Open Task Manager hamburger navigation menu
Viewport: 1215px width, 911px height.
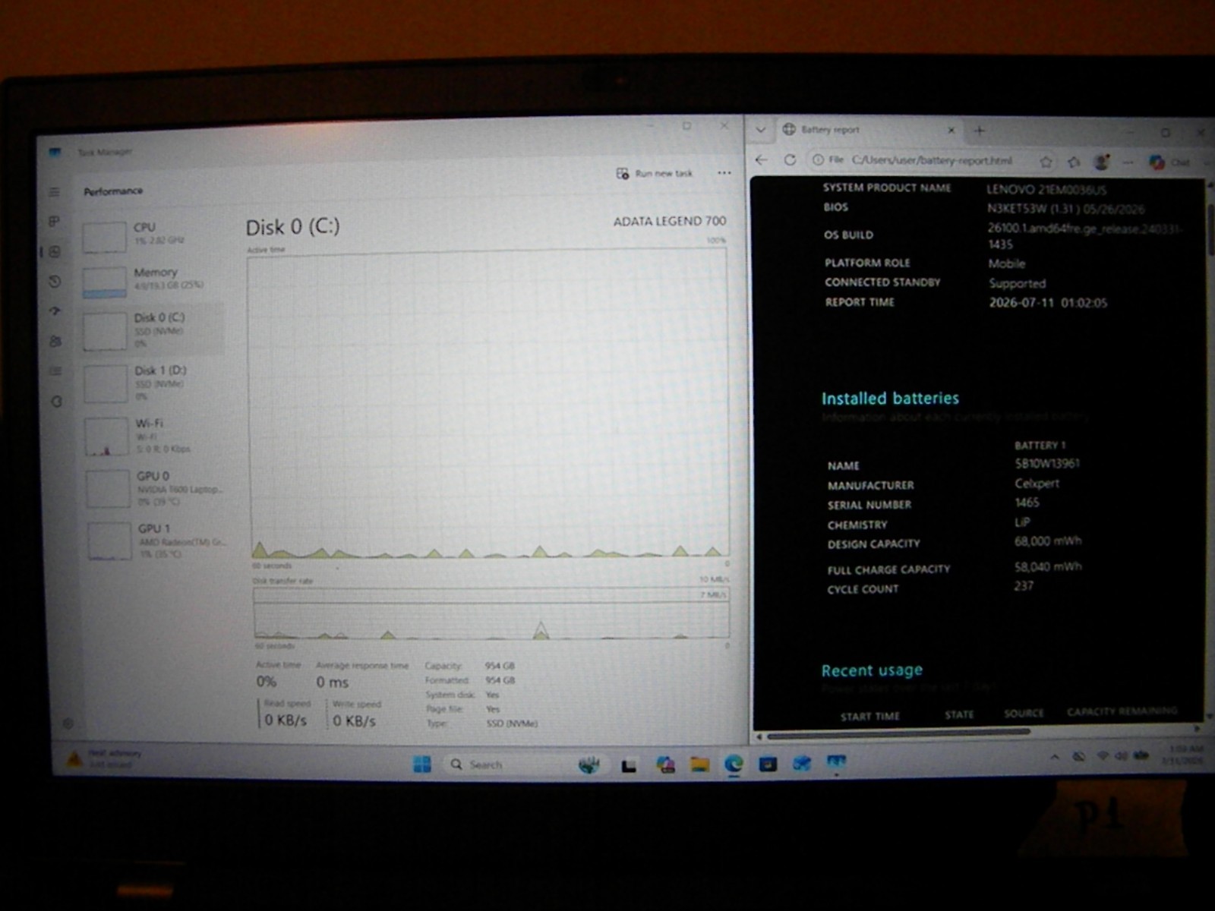(54, 192)
